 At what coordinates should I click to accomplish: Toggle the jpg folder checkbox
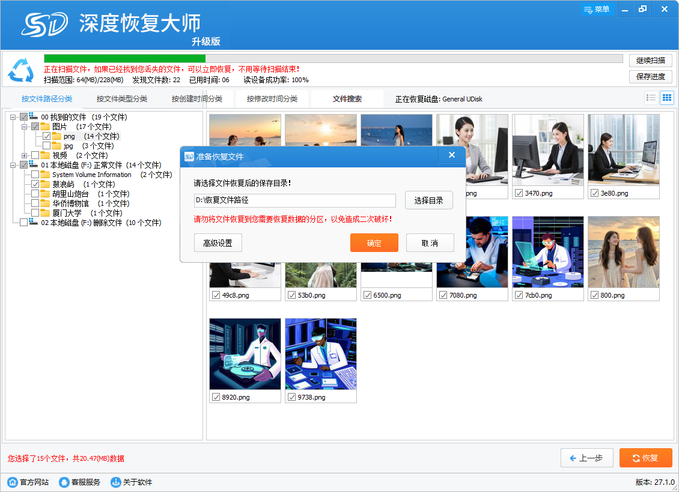(47, 146)
